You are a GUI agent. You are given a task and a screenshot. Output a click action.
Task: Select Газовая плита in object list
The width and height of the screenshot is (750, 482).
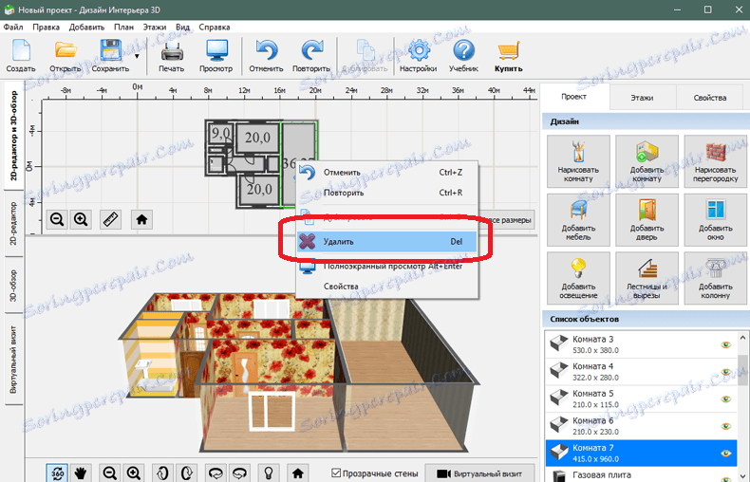tap(641, 475)
